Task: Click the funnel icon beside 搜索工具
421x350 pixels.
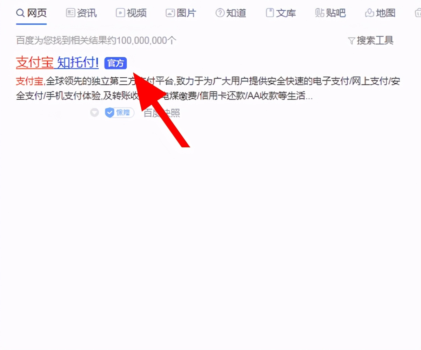Action: tap(352, 41)
